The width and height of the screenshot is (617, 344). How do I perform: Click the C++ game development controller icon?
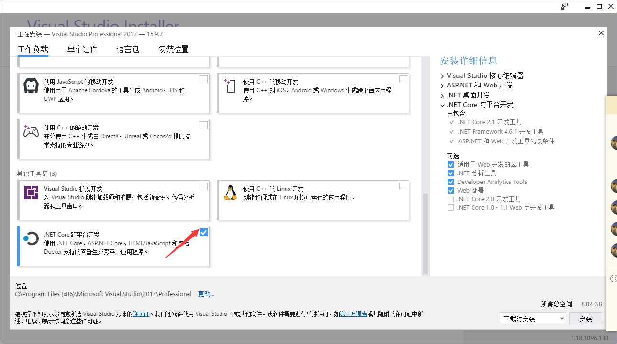pos(31,131)
